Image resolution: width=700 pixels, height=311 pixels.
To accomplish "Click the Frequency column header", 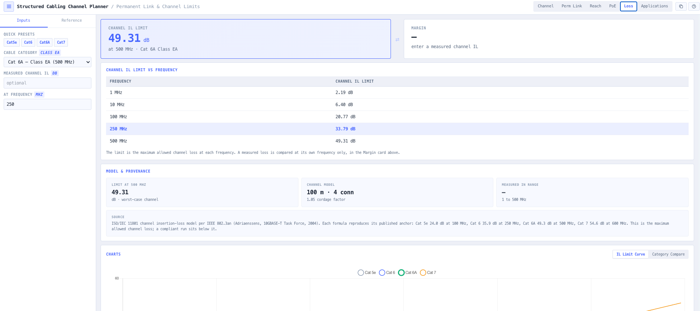I will click(120, 82).
